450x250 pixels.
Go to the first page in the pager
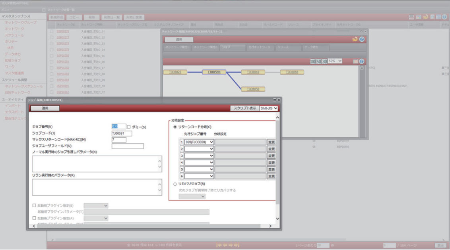[x=219, y=245]
